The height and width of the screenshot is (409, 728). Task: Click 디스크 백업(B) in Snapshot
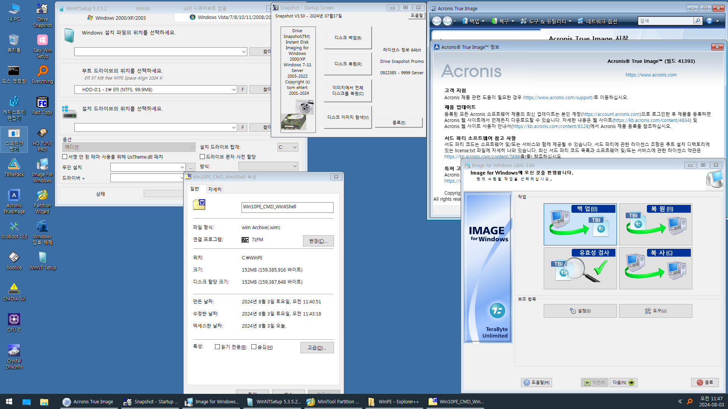pos(348,37)
